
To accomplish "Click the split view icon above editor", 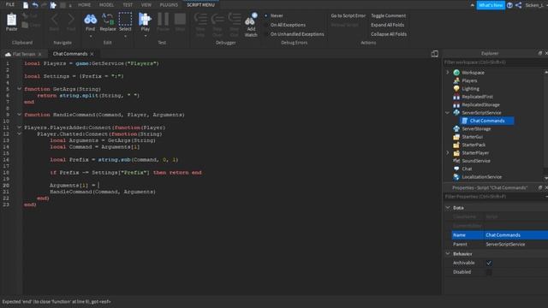I will click(x=435, y=54).
